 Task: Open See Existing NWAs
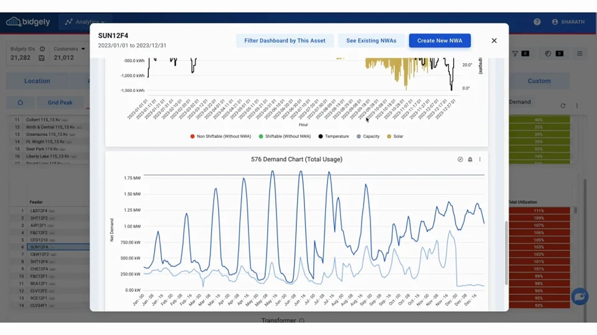pyautogui.click(x=371, y=40)
